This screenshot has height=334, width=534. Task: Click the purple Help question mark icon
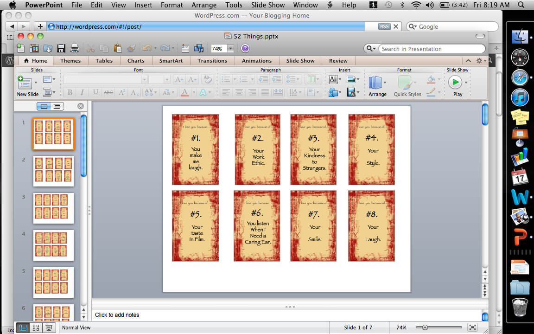(x=245, y=48)
